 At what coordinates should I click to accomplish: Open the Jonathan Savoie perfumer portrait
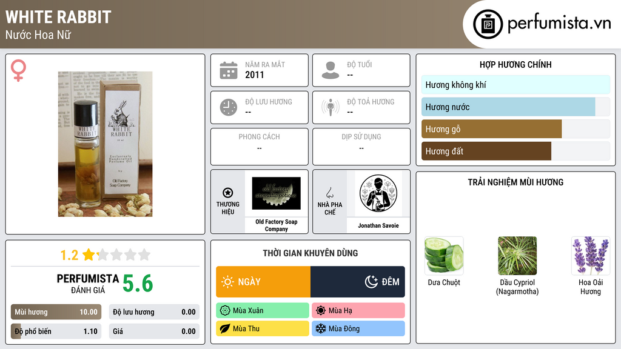(378, 193)
